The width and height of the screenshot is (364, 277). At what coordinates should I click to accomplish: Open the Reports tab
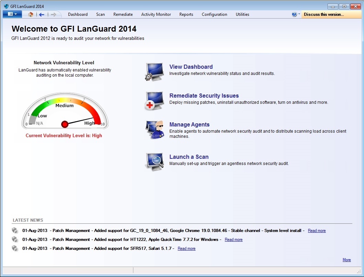point(186,14)
